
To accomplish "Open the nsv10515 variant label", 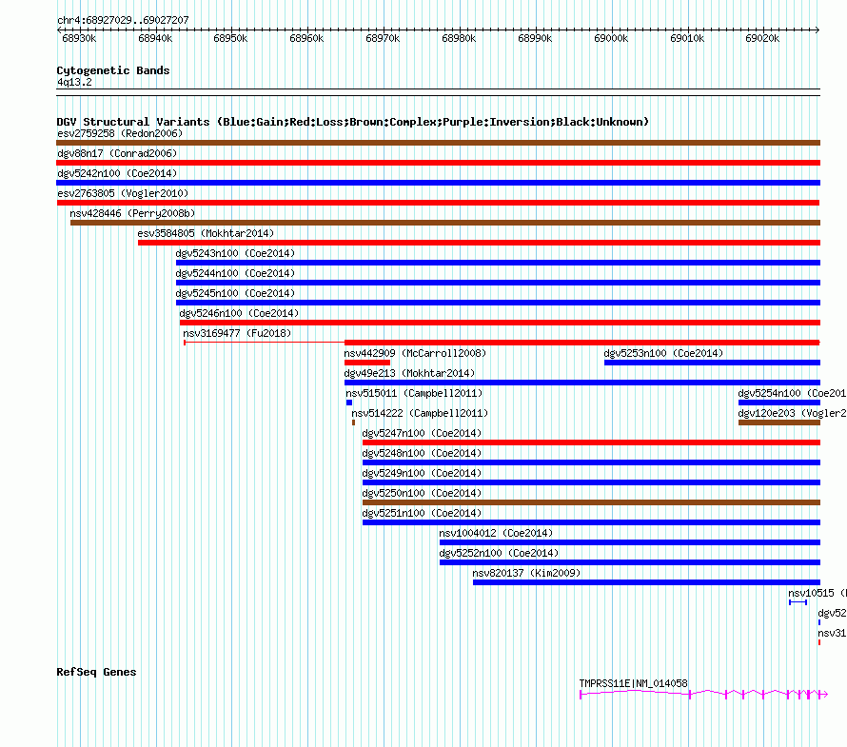I will 817,593.
